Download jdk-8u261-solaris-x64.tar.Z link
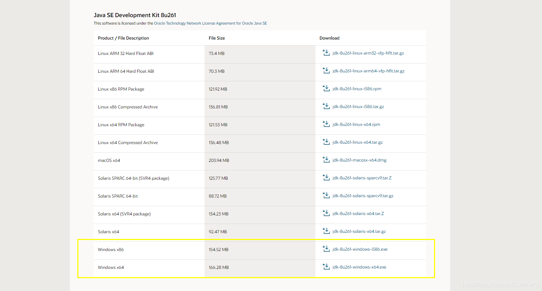Viewport: 542px width, 291px height. (x=358, y=214)
